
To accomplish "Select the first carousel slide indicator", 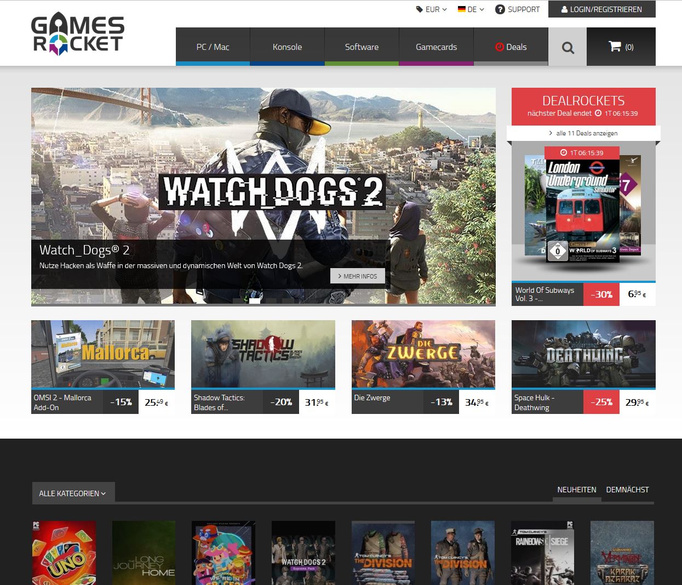I will 238,300.
